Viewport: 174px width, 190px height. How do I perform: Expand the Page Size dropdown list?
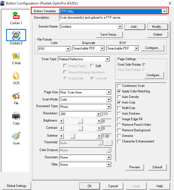[x=109, y=92]
